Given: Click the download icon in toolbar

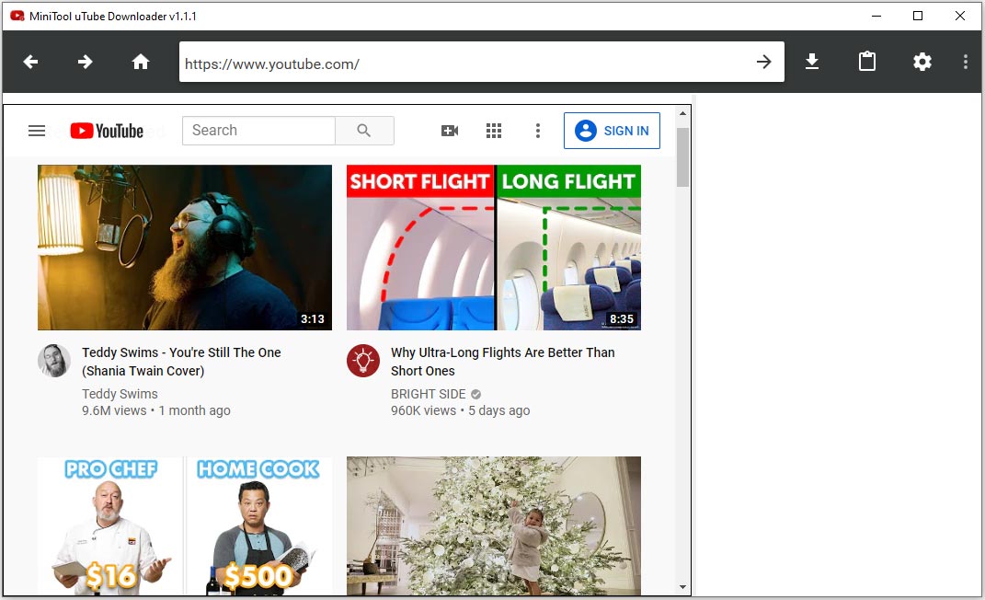Looking at the screenshot, I should coord(811,62).
